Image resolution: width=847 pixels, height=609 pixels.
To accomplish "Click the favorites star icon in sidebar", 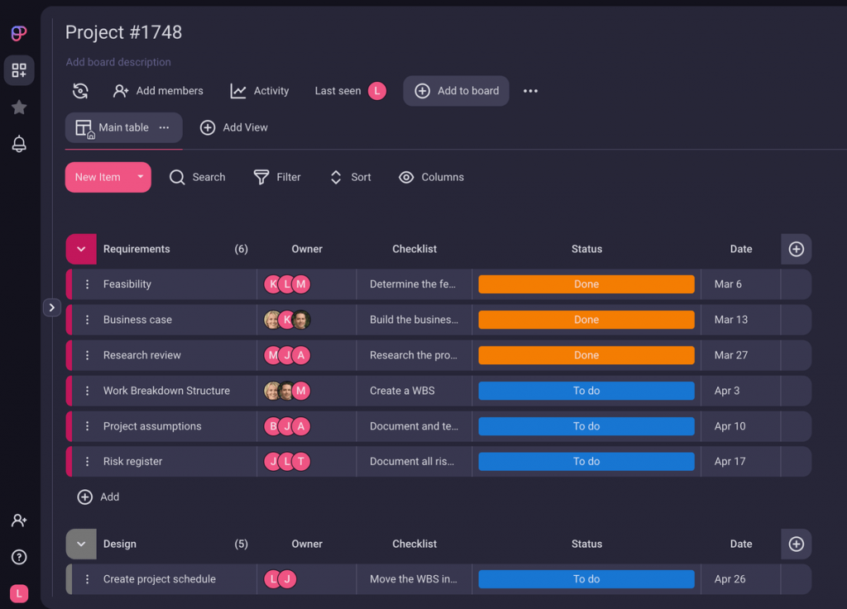I will point(18,107).
